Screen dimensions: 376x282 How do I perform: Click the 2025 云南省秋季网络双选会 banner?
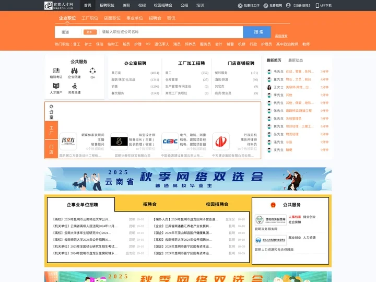(x=188, y=179)
